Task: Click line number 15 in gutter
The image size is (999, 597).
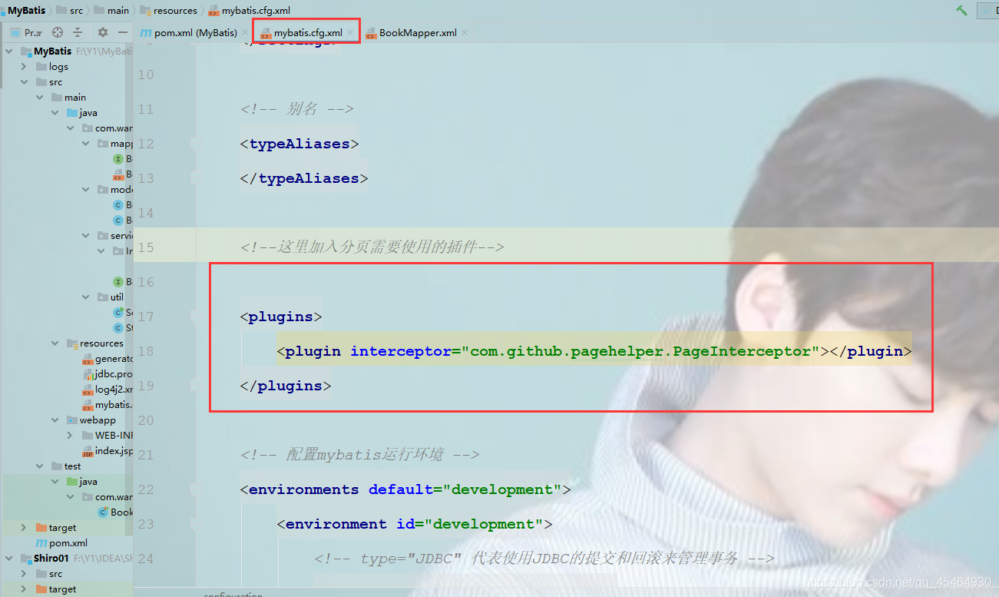Action: [x=145, y=247]
